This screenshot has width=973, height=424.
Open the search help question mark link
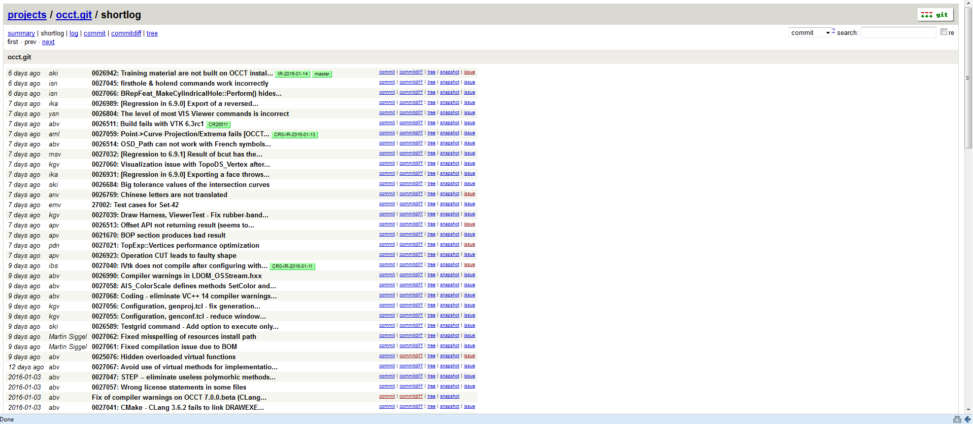833,30
